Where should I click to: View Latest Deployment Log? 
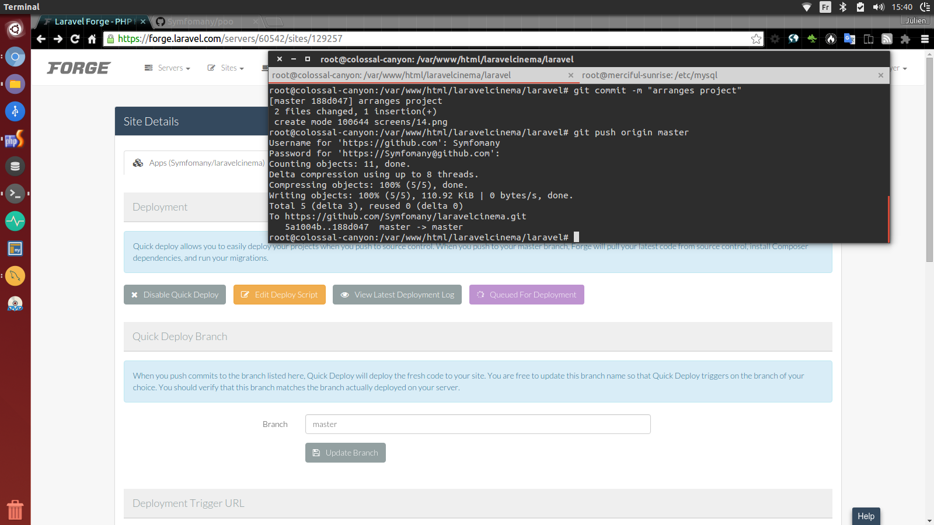(398, 295)
